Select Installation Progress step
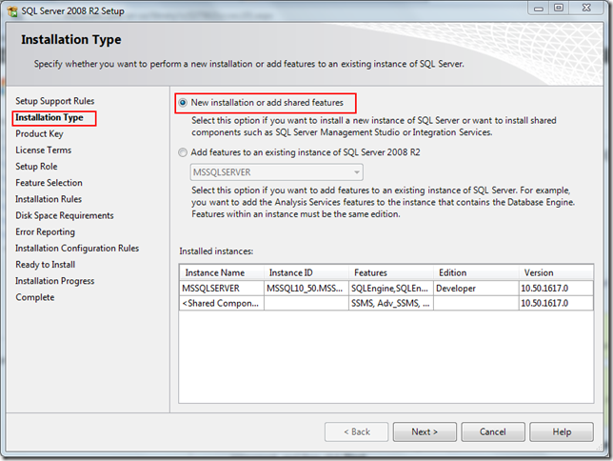Screen dimensions: 613x461 point(55,281)
